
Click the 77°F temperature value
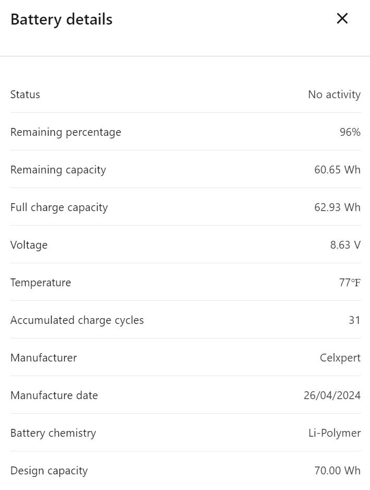[350, 283]
